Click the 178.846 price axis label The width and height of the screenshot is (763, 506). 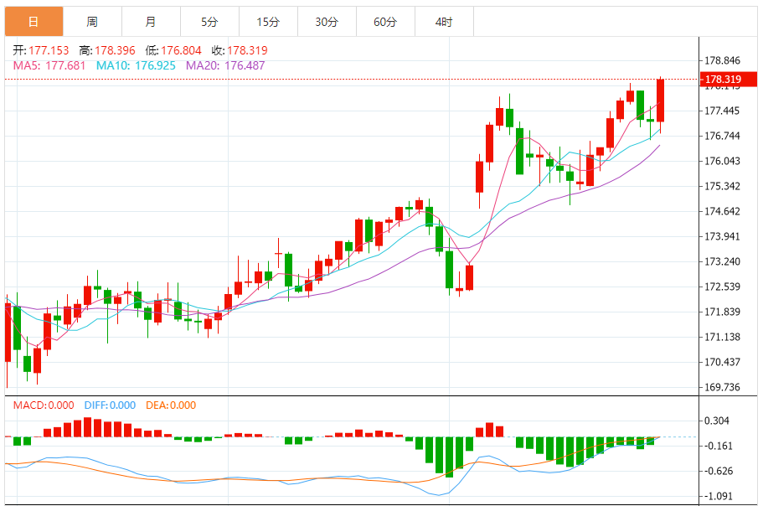[723, 61]
